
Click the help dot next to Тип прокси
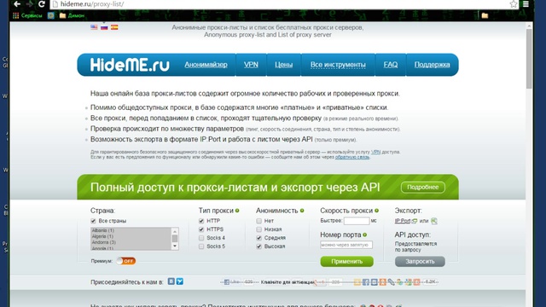237,211
